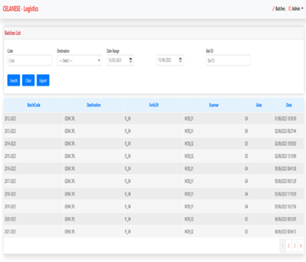
Task: Expand the Admin user menu
Action: pyautogui.click(x=295, y=9)
